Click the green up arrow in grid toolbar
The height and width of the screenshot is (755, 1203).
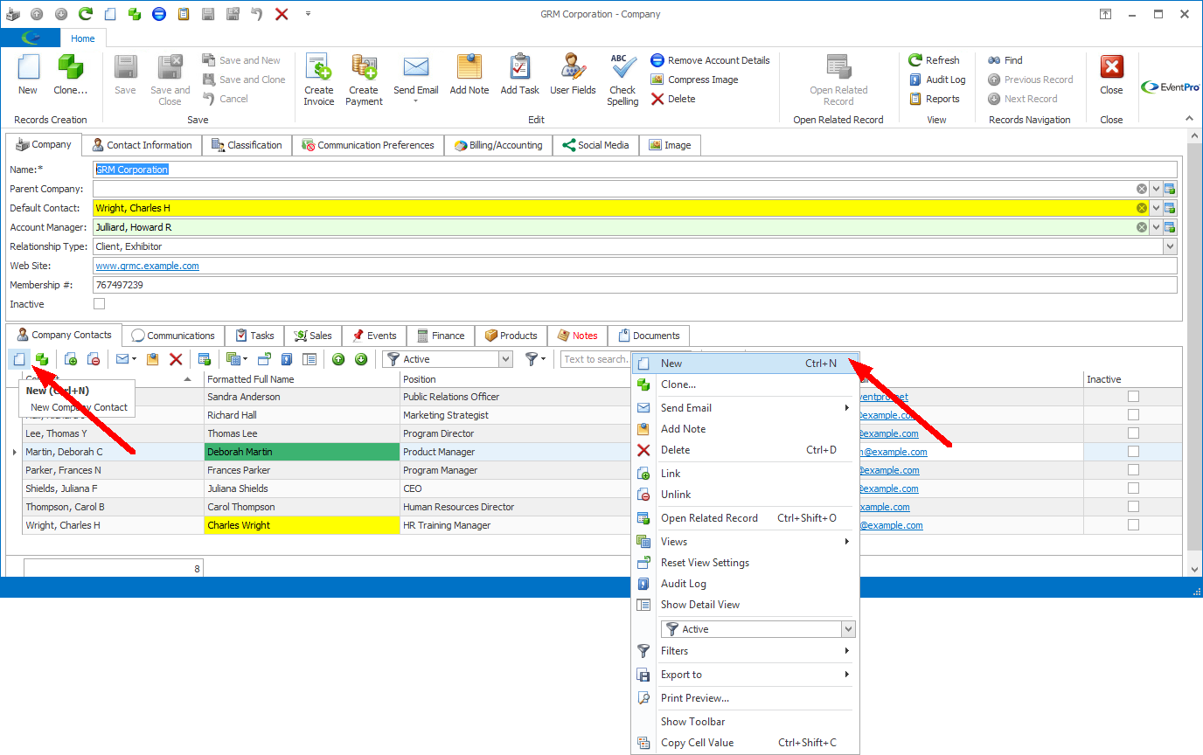pyautogui.click(x=338, y=359)
